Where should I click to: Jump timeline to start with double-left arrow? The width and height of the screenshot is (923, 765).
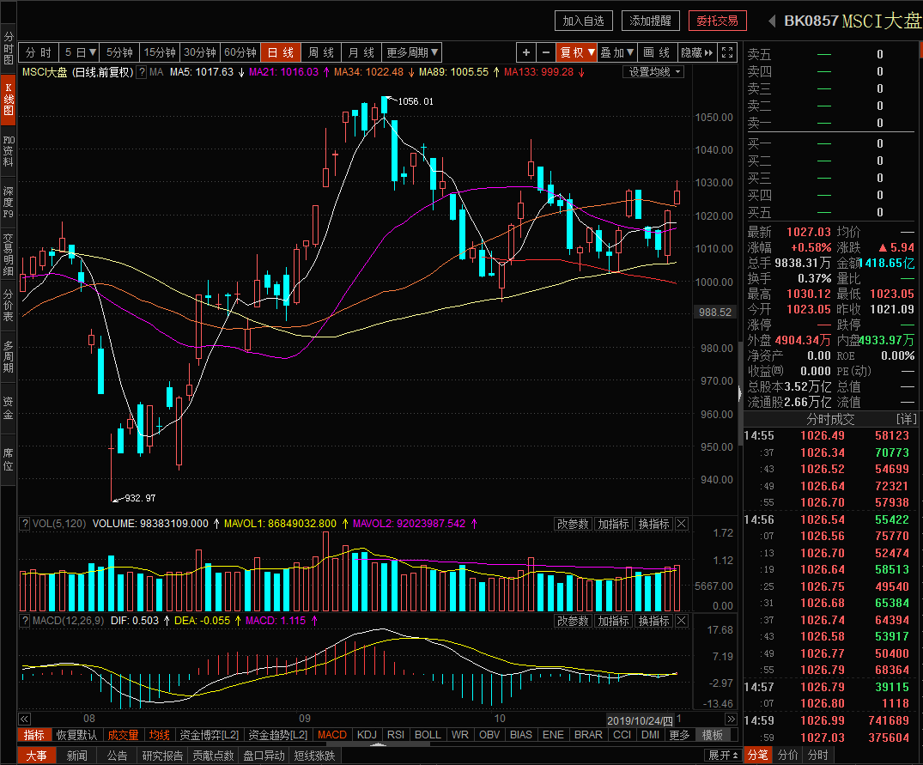(24, 719)
